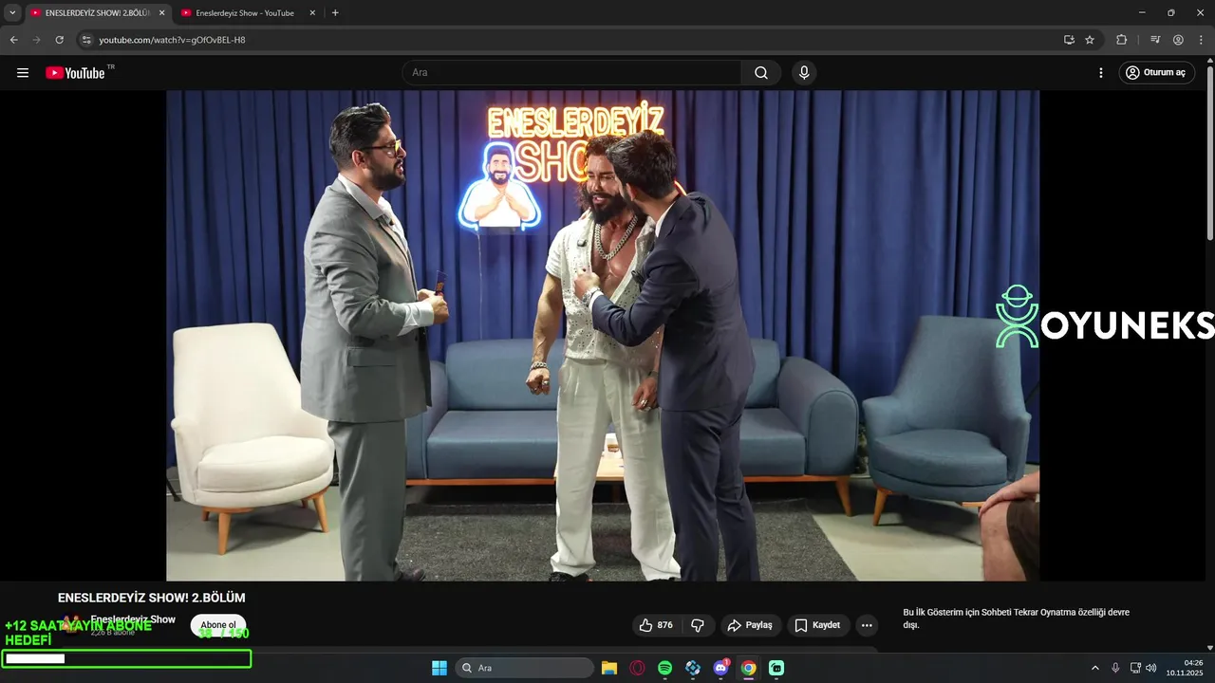The height and width of the screenshot is (683, 1215).
Task: Open Opera browser from the taskbar
Action: click(x=637, y=668)
